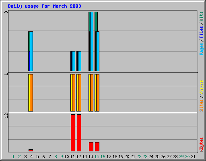Click day label '27' on x-axis

(x=169, y=157)
